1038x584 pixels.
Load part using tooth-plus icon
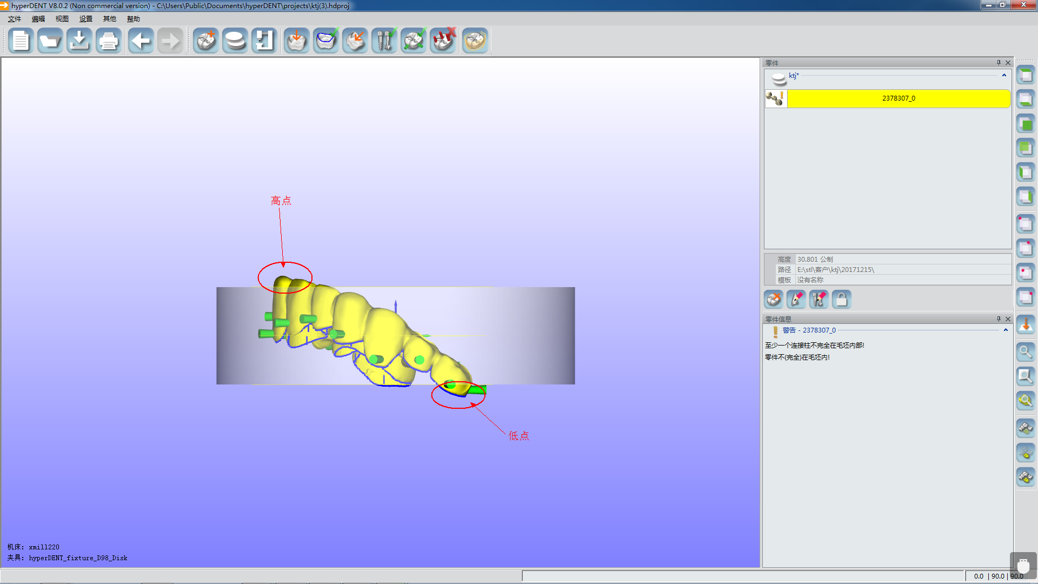pyautogui.click(x=206, y=41)
